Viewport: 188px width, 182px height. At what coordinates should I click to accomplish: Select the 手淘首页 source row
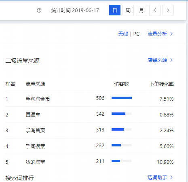click(x=89, y=130)
